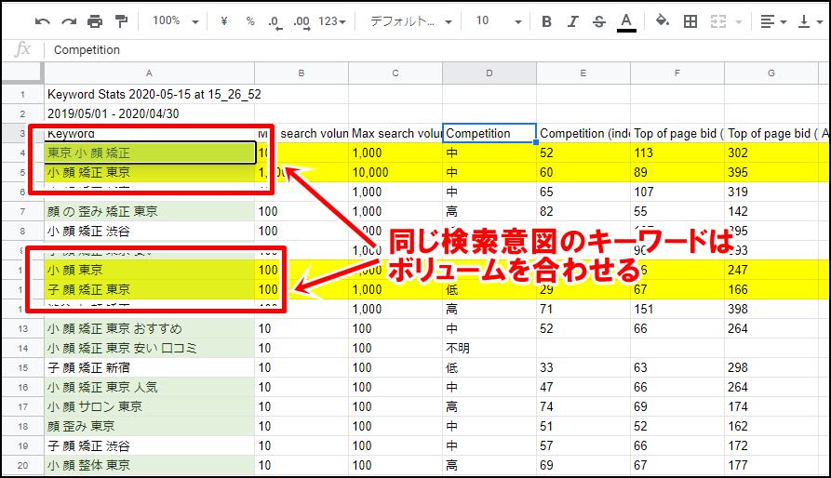The height and width of the screenshot is (478, 831).
Task: Click the 'Competition (inde' header cell
Action: tap(583, 133)
